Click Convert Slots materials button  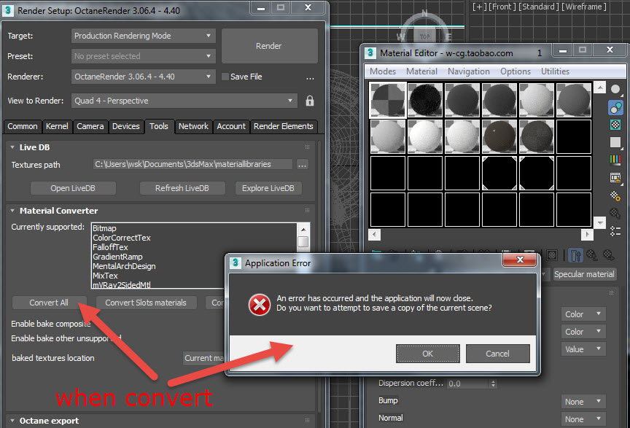tap(146, 303)
